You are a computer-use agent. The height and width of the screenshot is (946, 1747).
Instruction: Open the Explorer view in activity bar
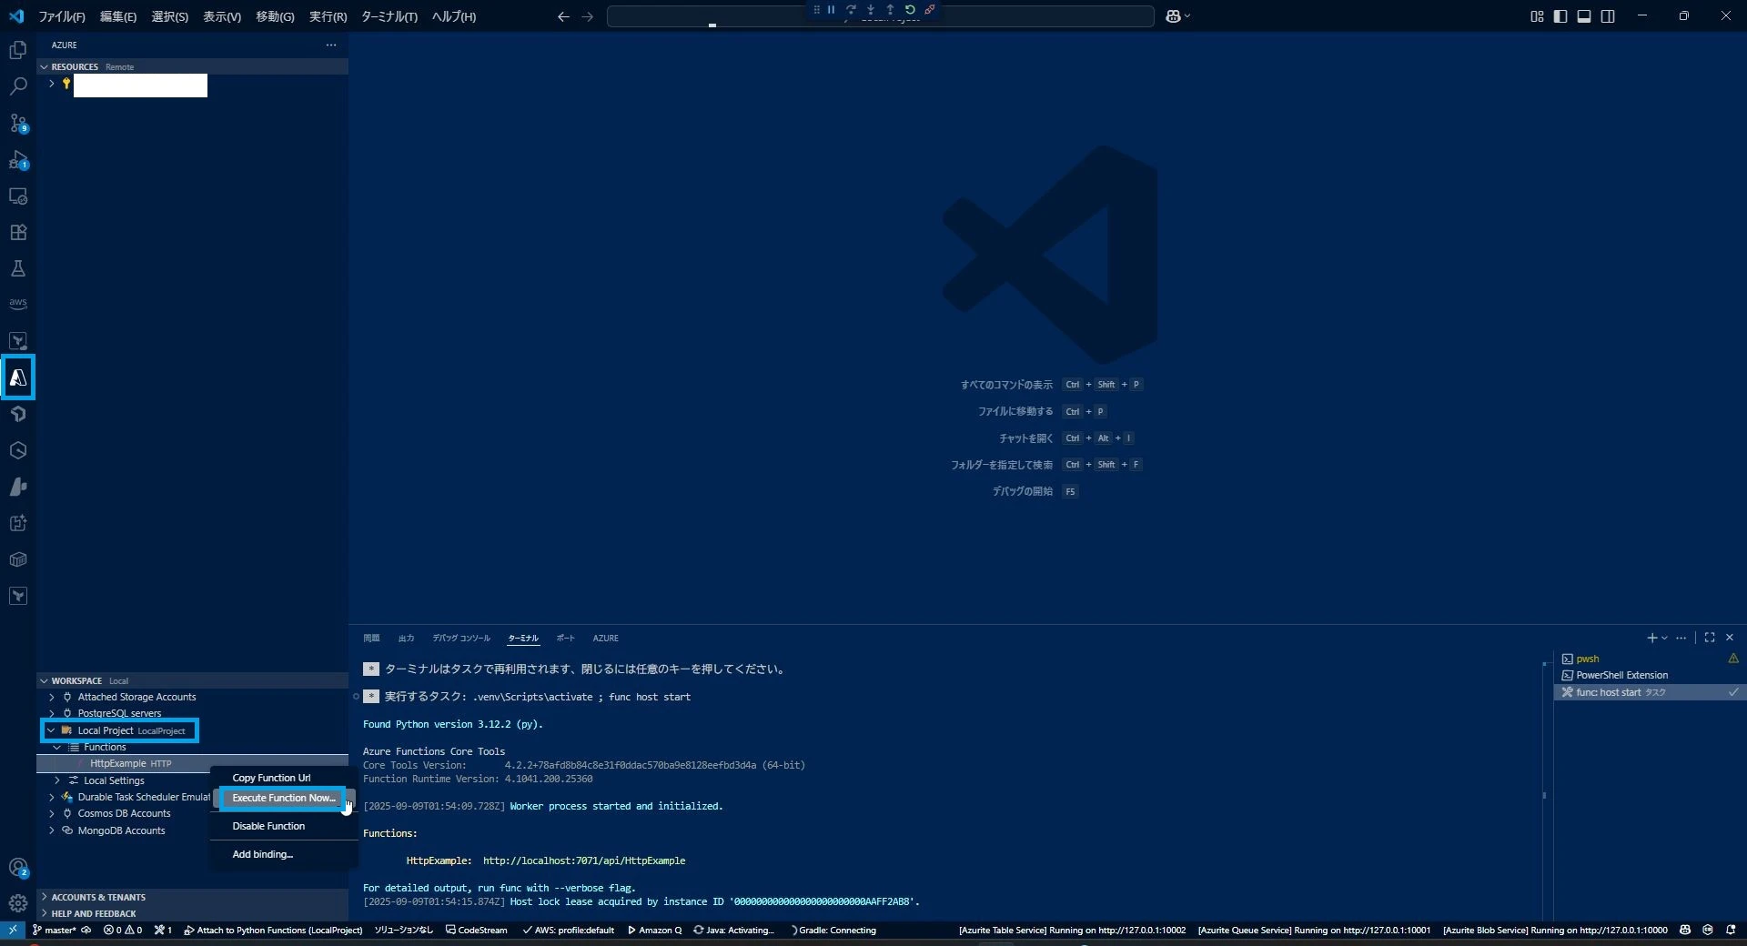17,50
